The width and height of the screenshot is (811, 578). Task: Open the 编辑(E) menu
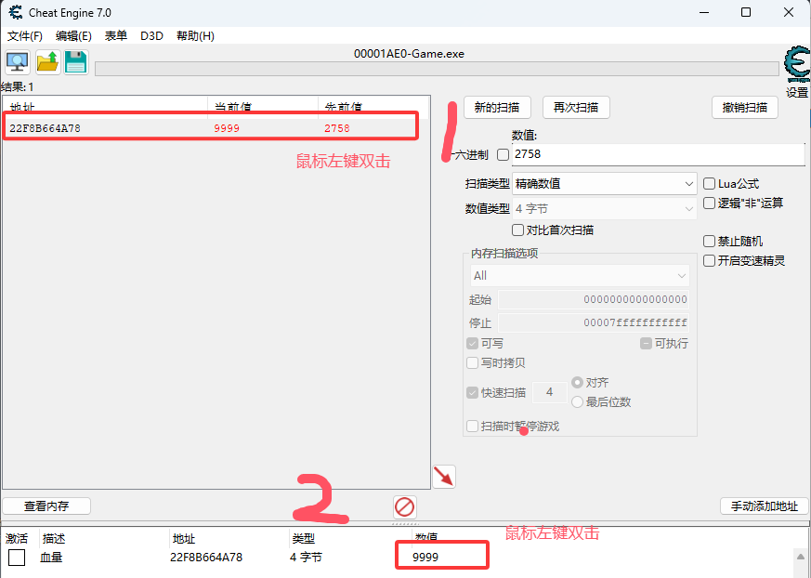[x=73, y=35]
